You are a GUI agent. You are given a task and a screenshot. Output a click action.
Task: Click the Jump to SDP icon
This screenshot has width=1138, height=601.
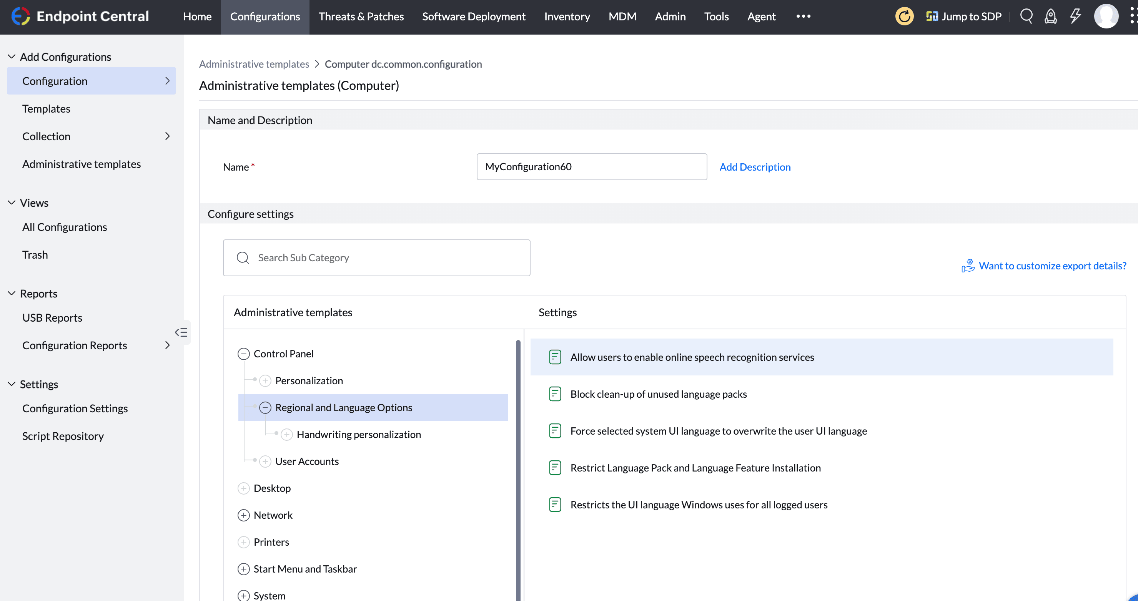click(x=932, y=17)
